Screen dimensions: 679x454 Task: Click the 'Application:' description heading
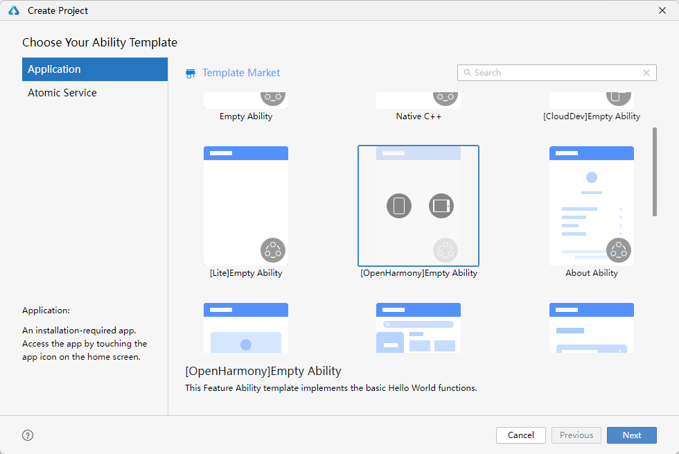tap(46, 311)
